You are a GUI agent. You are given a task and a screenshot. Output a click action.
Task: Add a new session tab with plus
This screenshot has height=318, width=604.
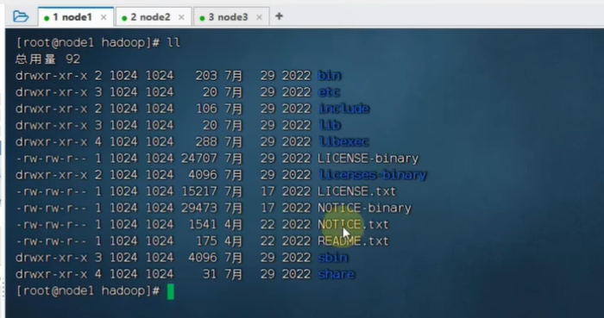click(280, 16)
